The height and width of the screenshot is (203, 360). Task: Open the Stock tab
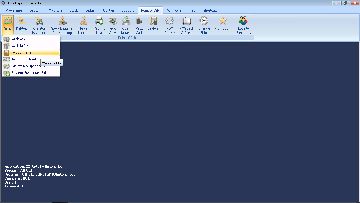(x=74, y=10)
